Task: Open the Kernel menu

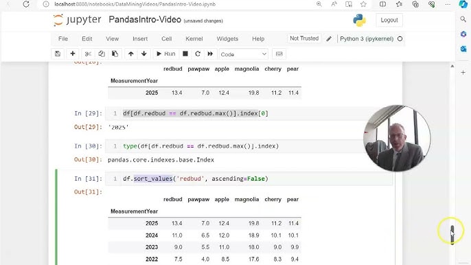Action: click(194, 38)
